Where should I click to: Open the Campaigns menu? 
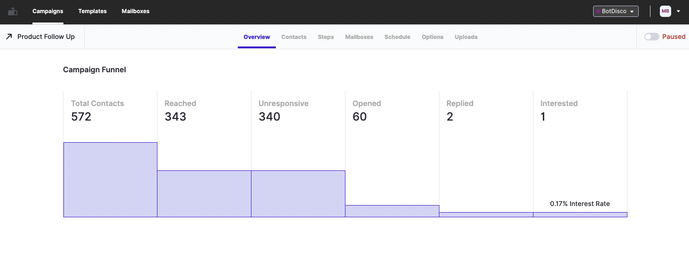(48, 11)
